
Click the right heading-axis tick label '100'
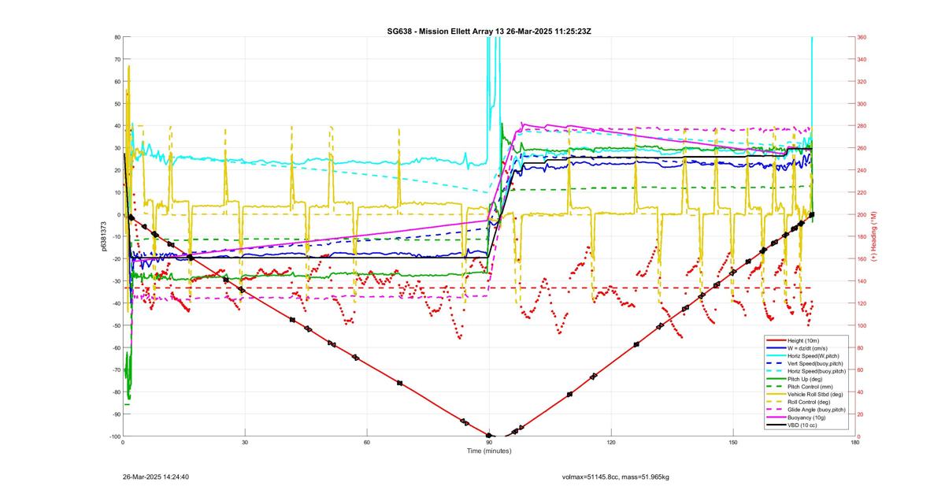pos(862,325)
